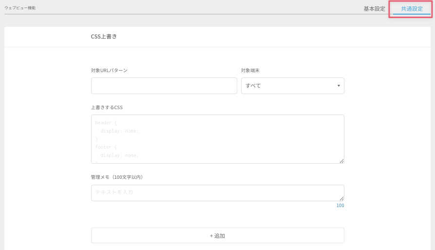The width and height of the screenshot is (435, 250).
Task: Focus the 対象URLパターン input field
Action: 164,86
